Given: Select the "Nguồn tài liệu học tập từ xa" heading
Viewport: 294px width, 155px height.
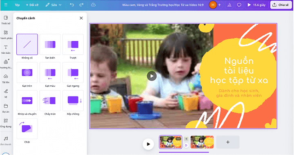Looking at the screenshot, I should click(239, 71).
